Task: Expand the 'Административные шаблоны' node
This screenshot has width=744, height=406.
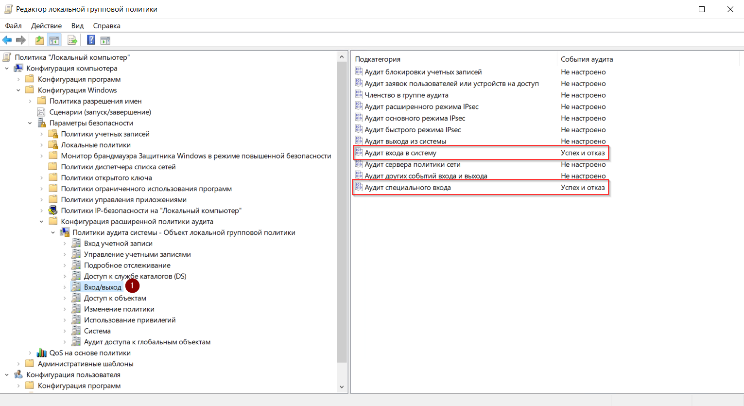Action: 18,364
